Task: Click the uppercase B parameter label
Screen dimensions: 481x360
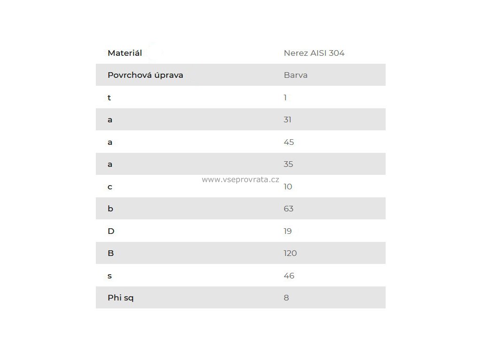Action: coord(111,253)
